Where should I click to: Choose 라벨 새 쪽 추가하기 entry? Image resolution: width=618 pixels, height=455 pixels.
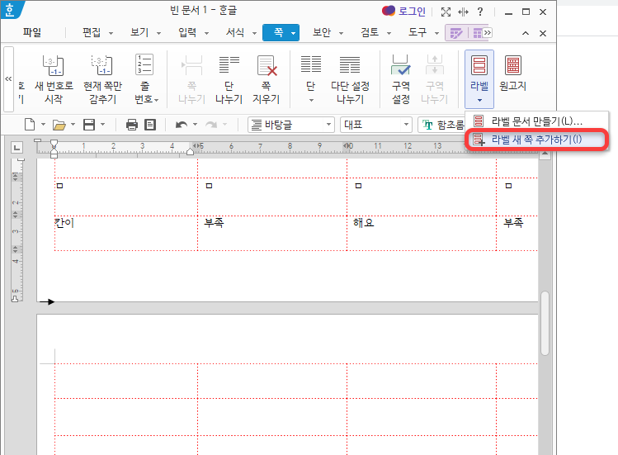click(536, 140)
